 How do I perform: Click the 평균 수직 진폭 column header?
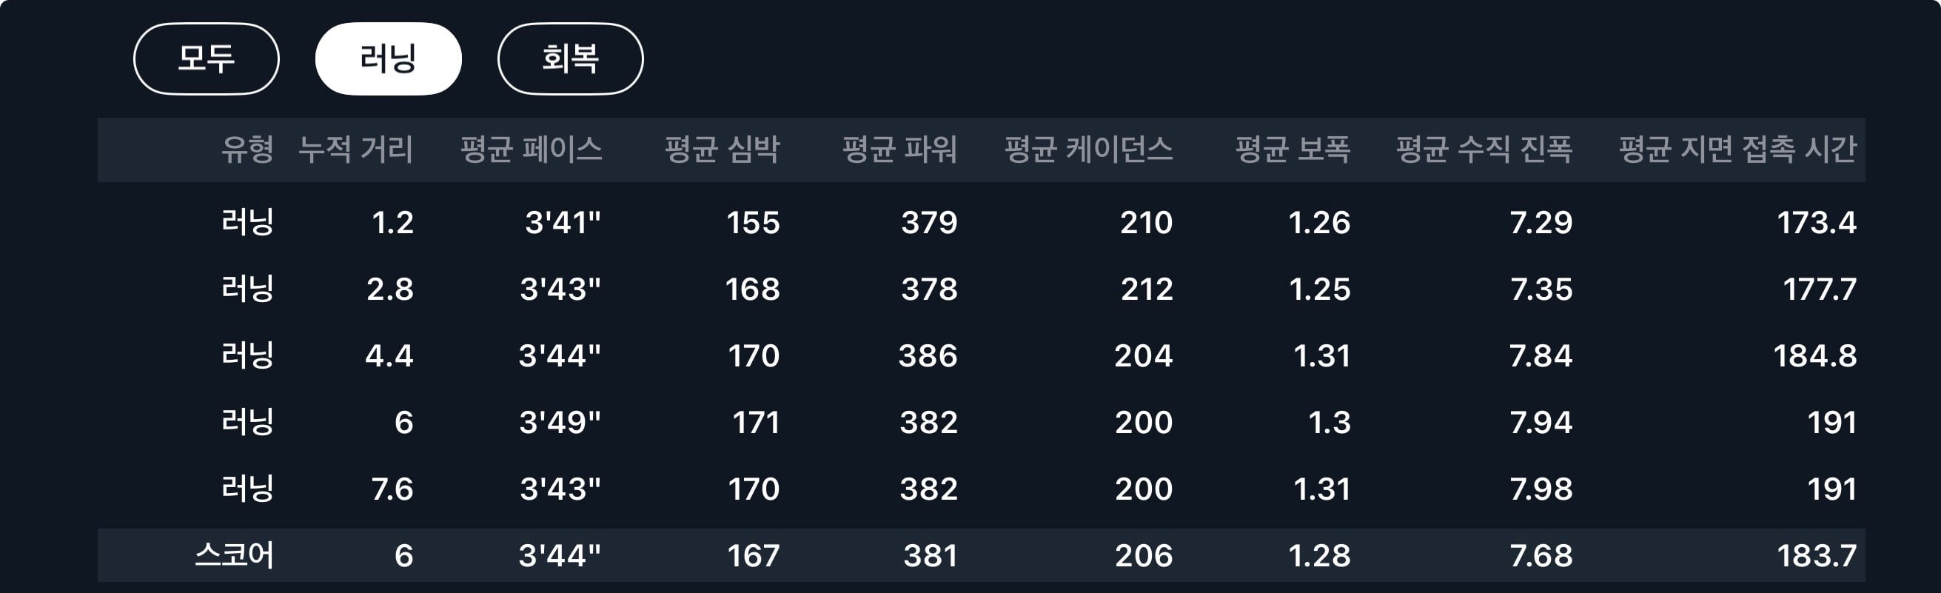(1484, 150)
